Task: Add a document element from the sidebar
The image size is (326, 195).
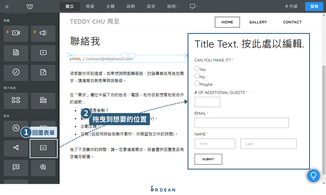Action: tap(16, 53)
